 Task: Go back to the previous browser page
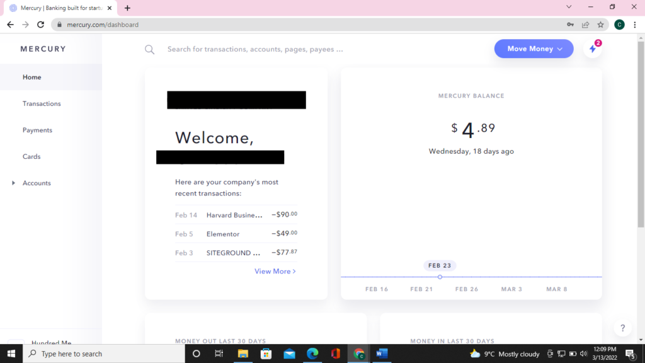tap(10, 25)
